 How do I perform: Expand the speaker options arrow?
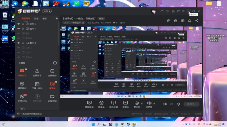pos(154,103)
